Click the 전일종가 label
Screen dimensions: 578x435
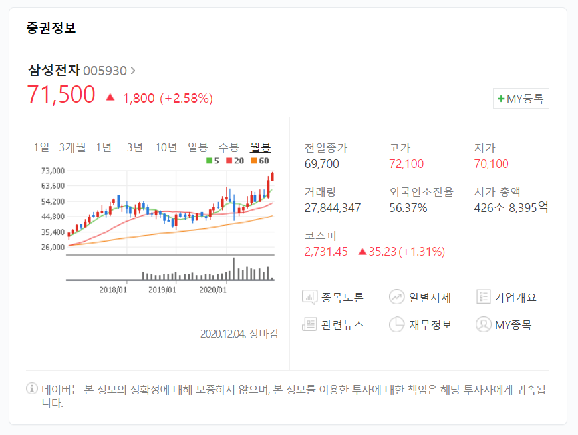326,148
